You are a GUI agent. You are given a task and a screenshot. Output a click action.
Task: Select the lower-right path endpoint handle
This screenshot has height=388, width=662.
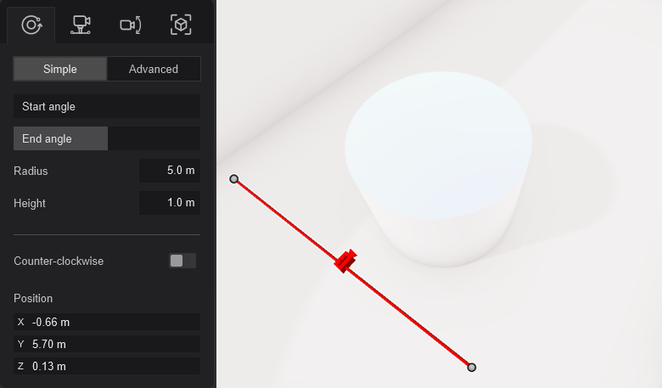point(472,368)
